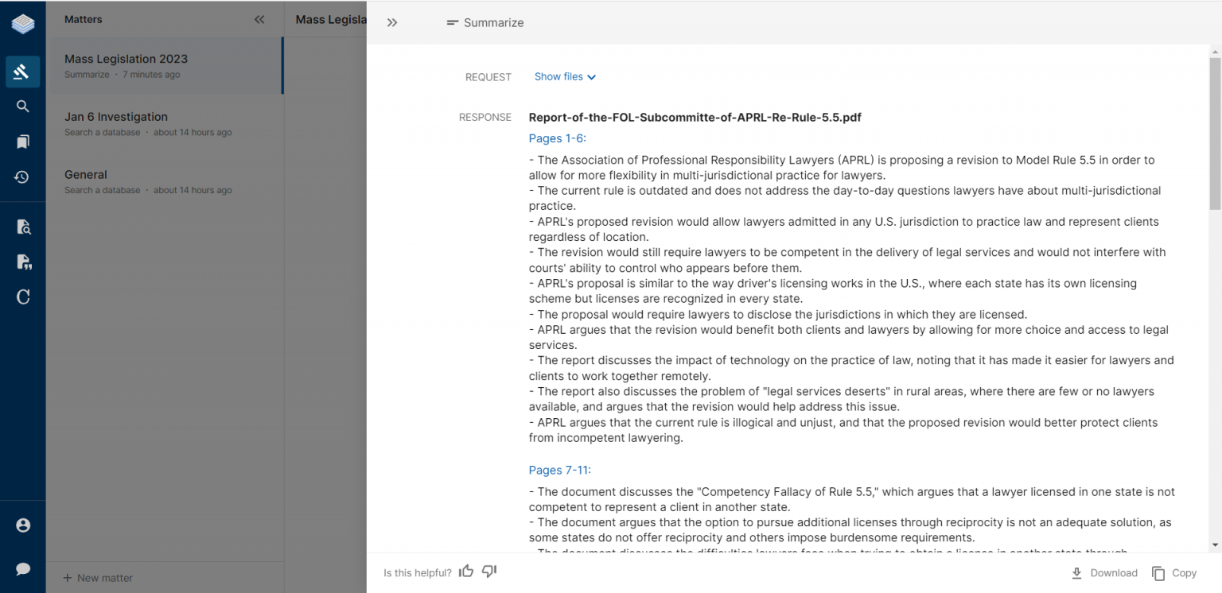
Task: Download the summary response
Action: (1104, 572)
